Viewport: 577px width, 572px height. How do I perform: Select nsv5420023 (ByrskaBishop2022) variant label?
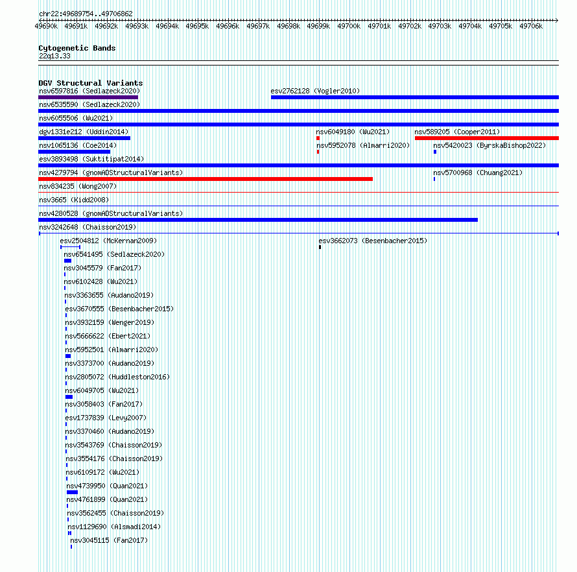pyautogui.click(x=489, y=145)
